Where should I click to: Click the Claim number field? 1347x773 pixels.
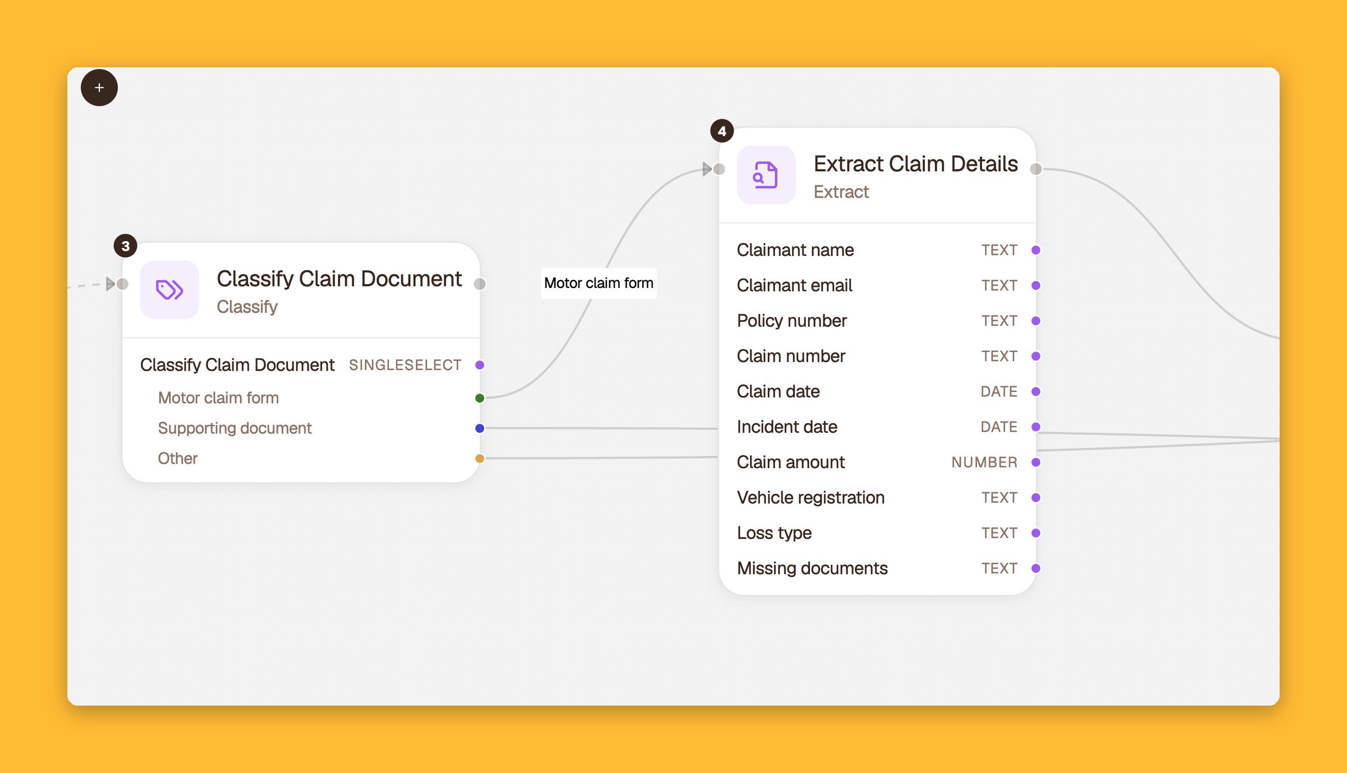tap(877, 356)
